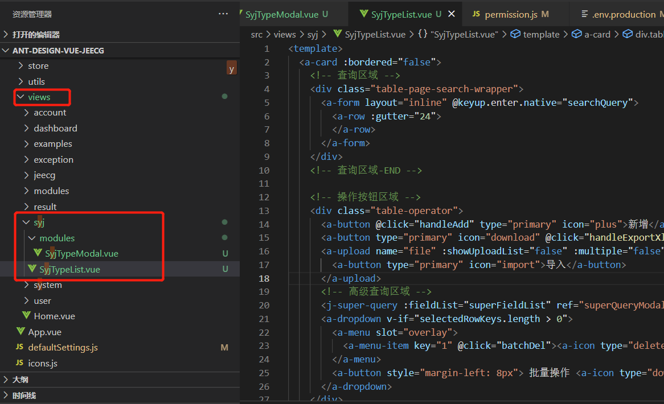
Task: Open SyjTypeList.vue in the file tree
Action: [x=69, y=269]
